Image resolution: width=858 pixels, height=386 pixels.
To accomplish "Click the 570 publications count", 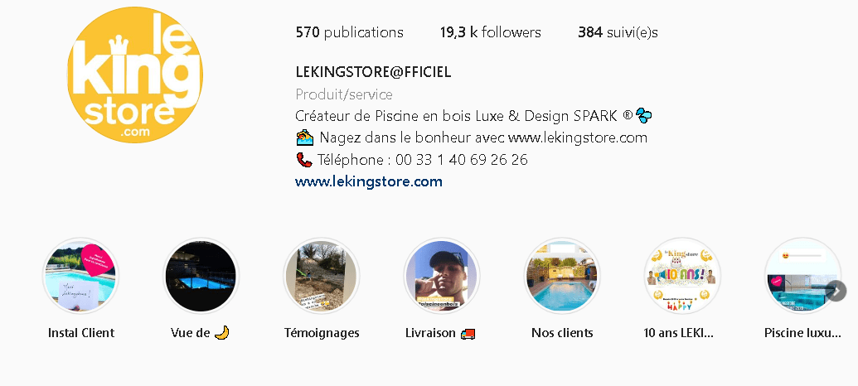I will [x=349, y=32].
